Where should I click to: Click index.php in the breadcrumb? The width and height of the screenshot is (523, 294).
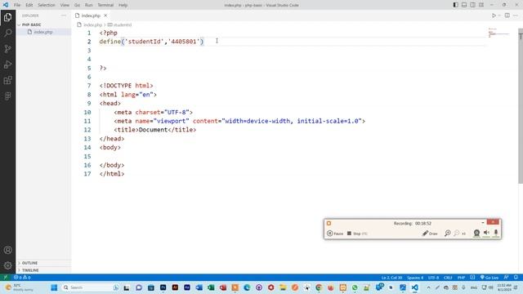[92, 24]
